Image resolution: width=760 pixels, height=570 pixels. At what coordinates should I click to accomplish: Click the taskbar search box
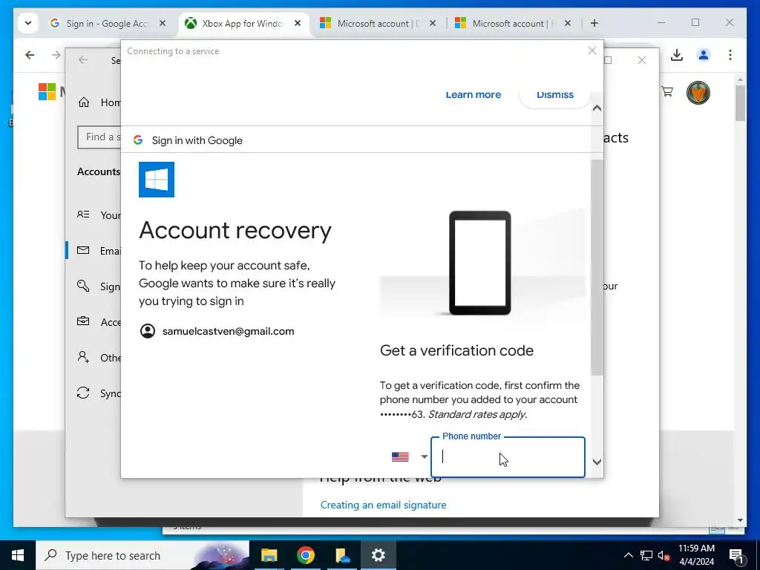[x=142, y=555]
